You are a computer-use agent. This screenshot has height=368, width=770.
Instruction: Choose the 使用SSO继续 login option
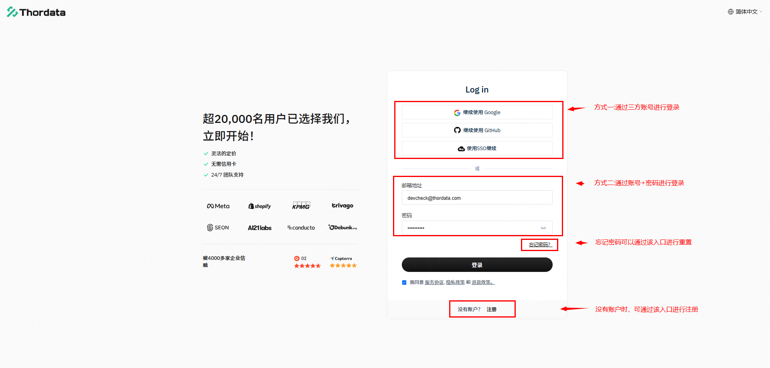click(x=477, y=148)
